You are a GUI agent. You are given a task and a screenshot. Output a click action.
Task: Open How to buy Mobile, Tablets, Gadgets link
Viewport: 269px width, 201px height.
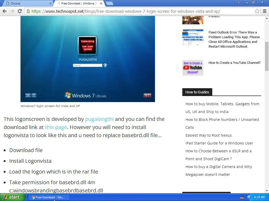222,108
